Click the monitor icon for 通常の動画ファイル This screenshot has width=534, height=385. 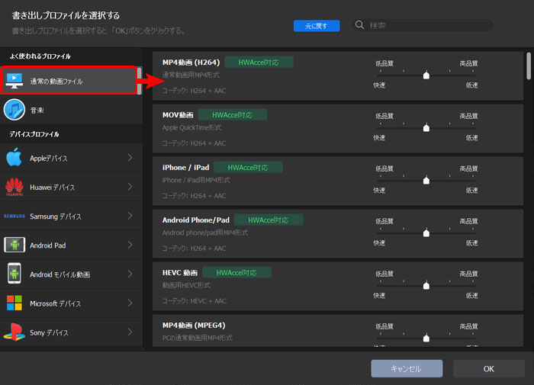tap(15, 80)
